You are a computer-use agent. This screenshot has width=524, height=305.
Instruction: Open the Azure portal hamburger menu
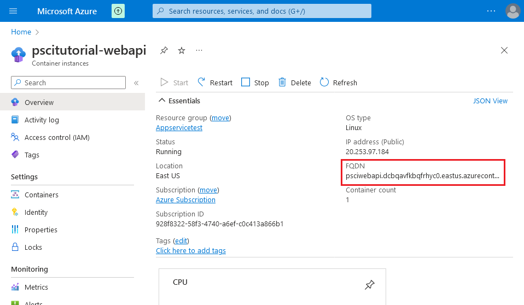click(13, 11)
